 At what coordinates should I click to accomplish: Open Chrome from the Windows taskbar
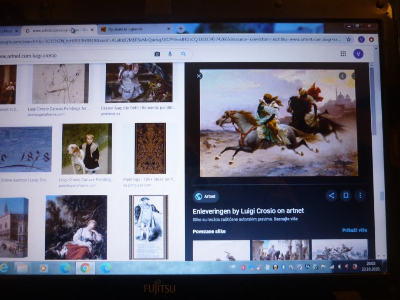(85, 268)
